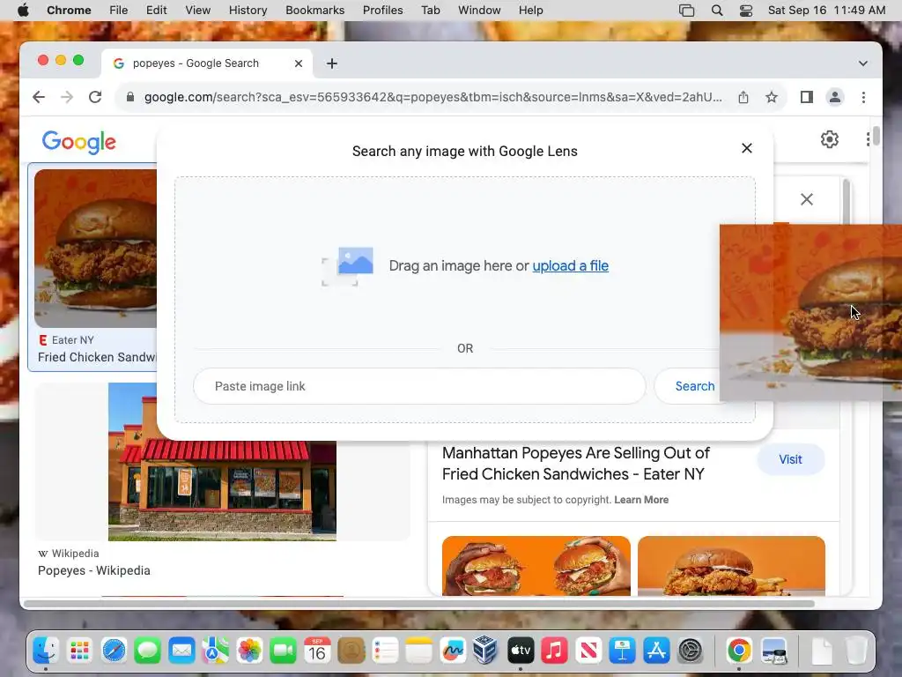Open the Profiles menu
This screenshot has height=677, width=902.
pos(382,11)
